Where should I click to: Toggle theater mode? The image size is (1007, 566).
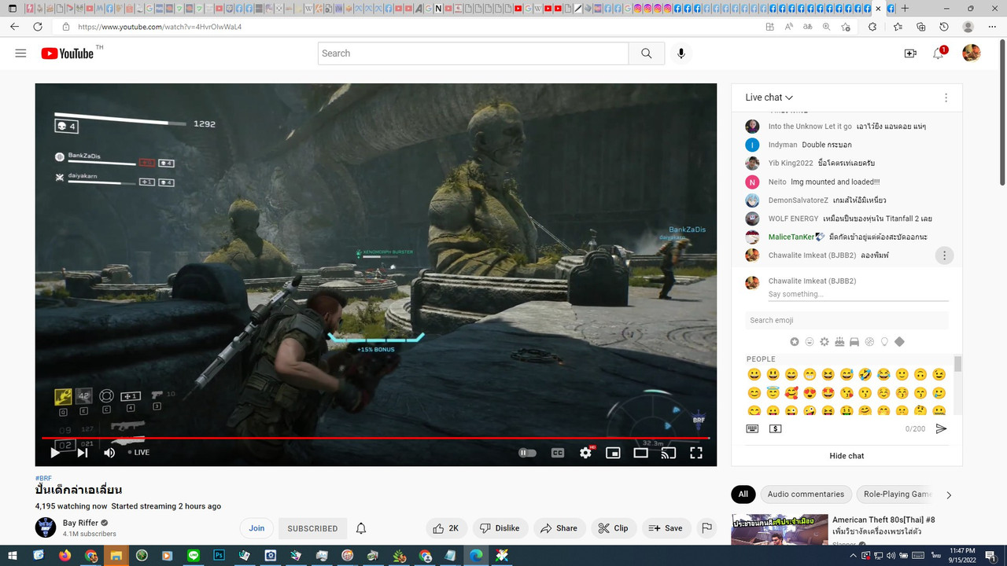tap(641, 452)
